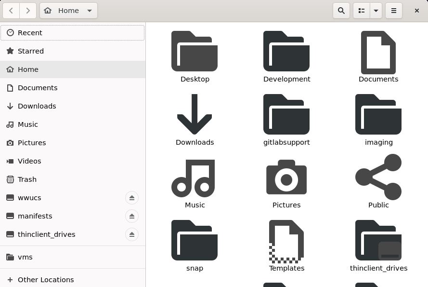Click the 'gitlabsupport' folder name label
428x287 pixels.
pos(286,142)
